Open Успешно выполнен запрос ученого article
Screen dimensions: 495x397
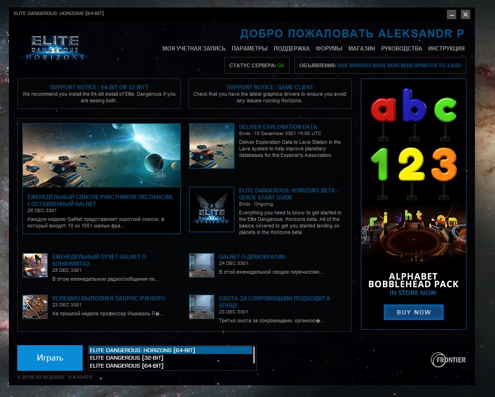[109, 298]
